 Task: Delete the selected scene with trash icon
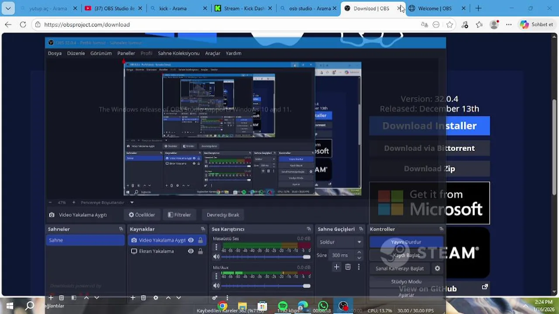[62, 297]
